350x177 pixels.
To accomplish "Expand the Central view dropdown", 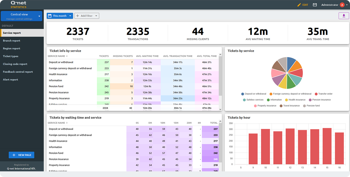I will [39, 16].
